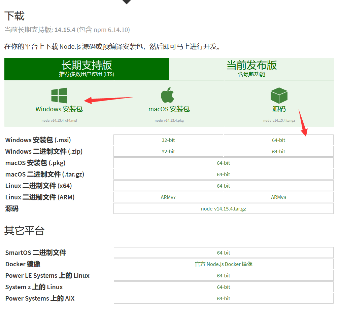Image resolution: width=340 pixels, height=311 pixels.
Task: Click the SmartOS 二进制文件 row label
Action: point(36,253)
